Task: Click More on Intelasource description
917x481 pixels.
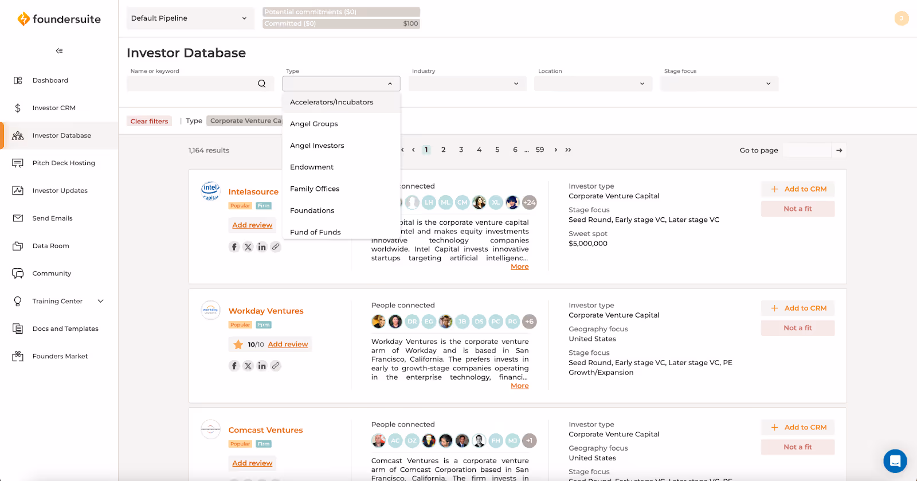Action: point(520,267)
